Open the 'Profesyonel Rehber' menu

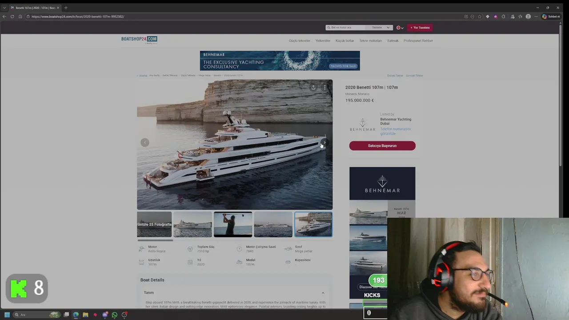(x=418, y=40)
